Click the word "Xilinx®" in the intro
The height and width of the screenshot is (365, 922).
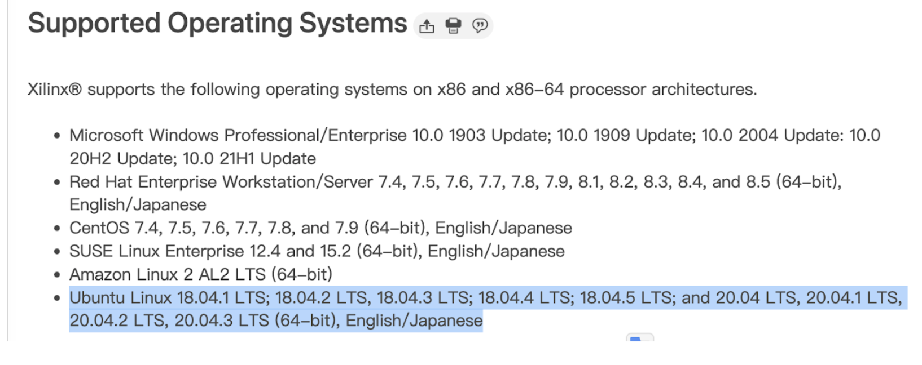click(55, 90)
